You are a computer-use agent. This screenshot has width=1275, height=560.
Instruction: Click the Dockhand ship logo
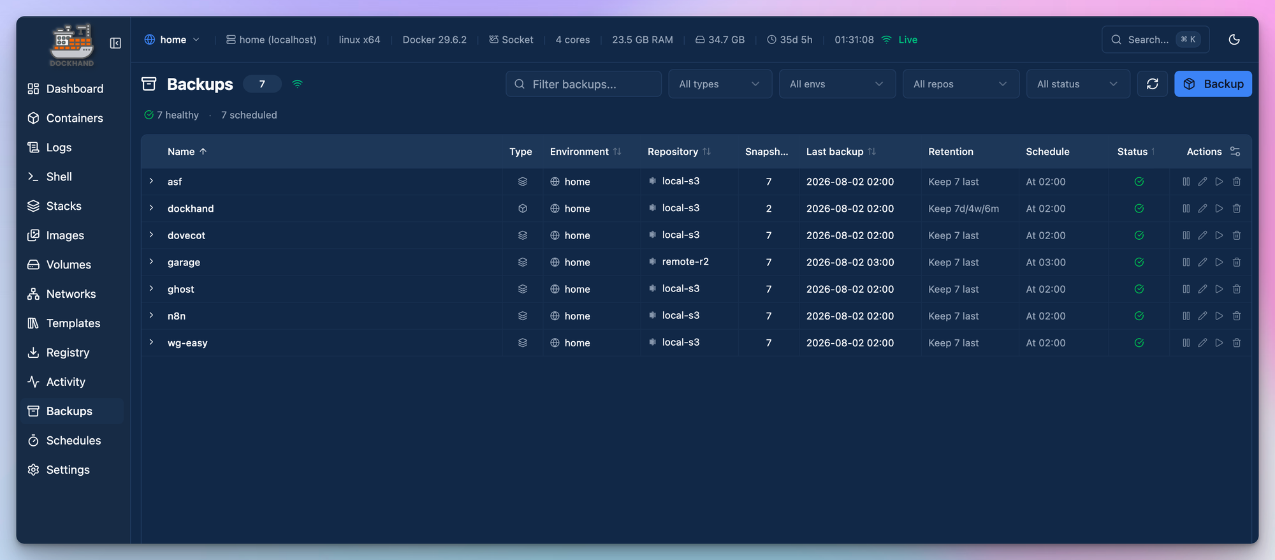click(72, 45)
